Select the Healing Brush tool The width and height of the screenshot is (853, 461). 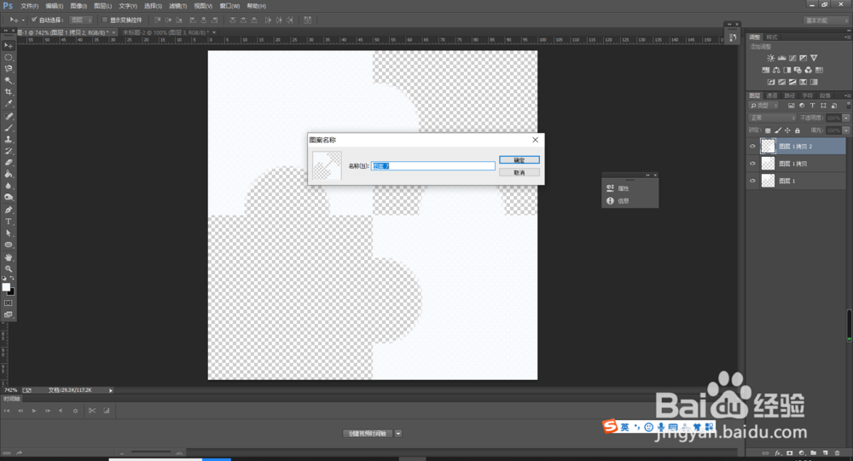click(9, 117)
